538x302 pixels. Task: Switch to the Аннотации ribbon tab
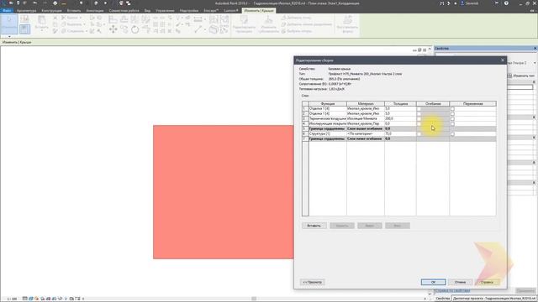point(95,11)
